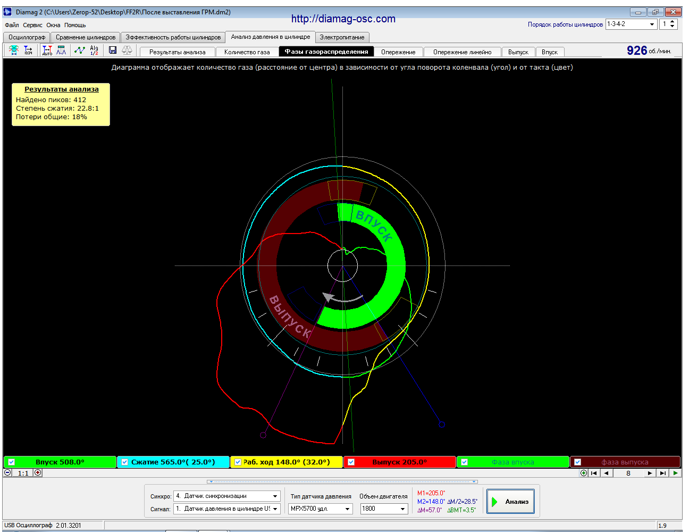Screen dimensions: 689x532
Task: Zoom out with minus magnifier icon
Action: [x=8, y=472]
